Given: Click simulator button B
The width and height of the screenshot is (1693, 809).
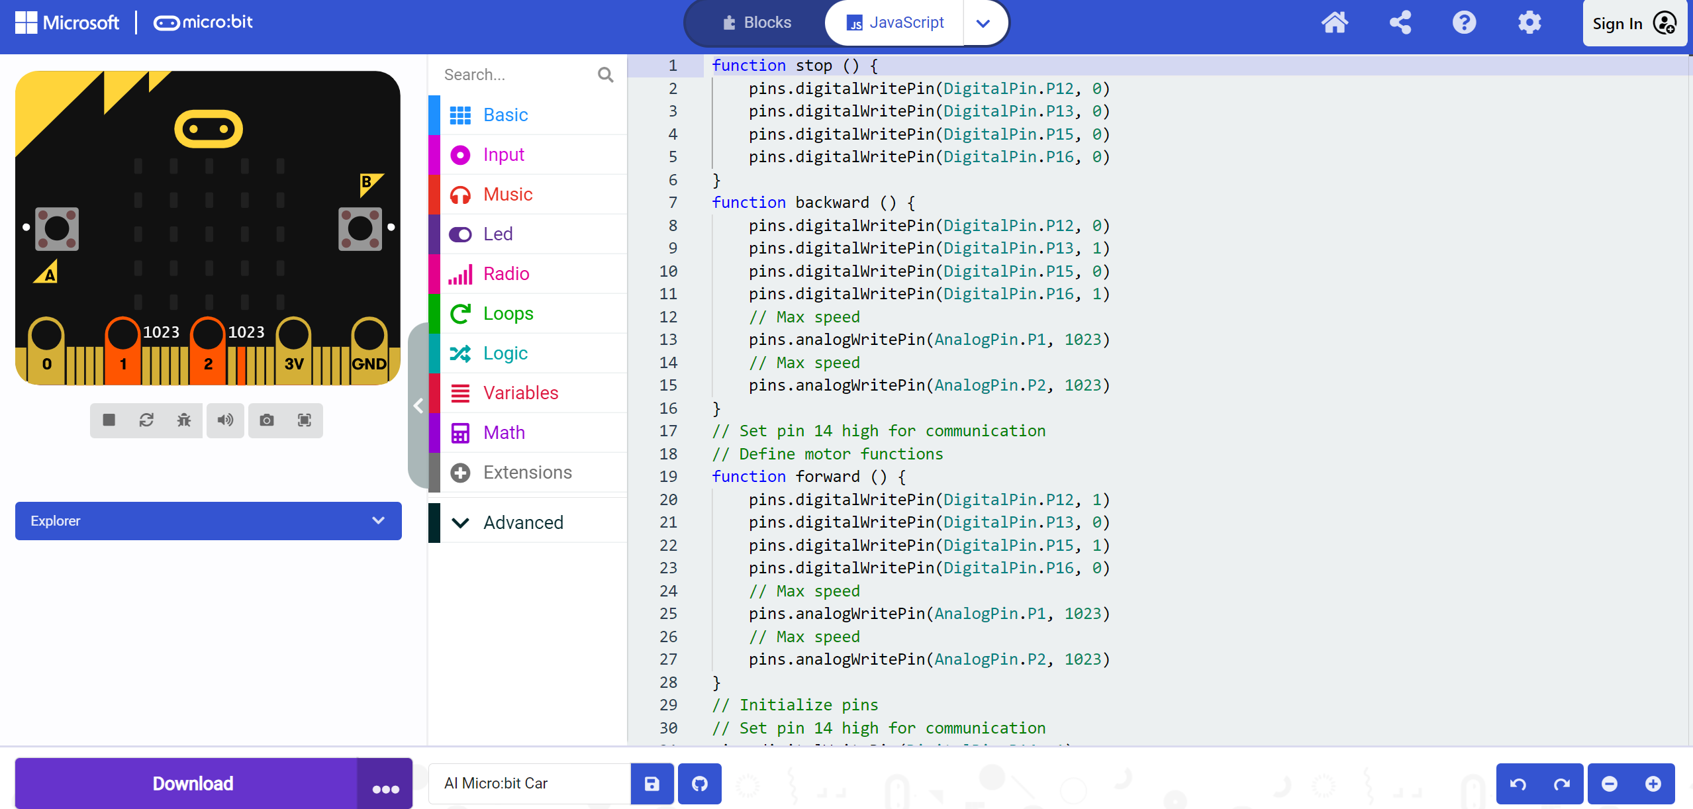Looking at the screenshot, I should tap(360, 229).
